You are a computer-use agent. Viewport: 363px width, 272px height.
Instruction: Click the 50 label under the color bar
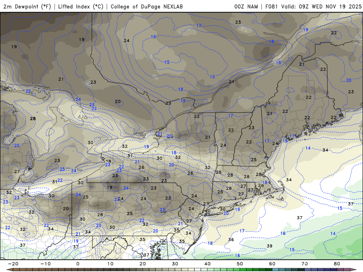tap(240, 264)
